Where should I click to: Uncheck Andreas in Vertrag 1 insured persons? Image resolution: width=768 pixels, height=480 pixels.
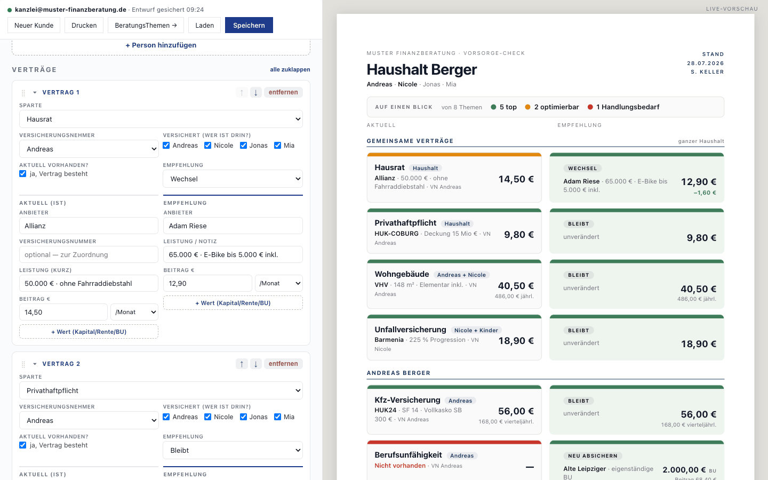pyautogui.click(x=166, y=146)
